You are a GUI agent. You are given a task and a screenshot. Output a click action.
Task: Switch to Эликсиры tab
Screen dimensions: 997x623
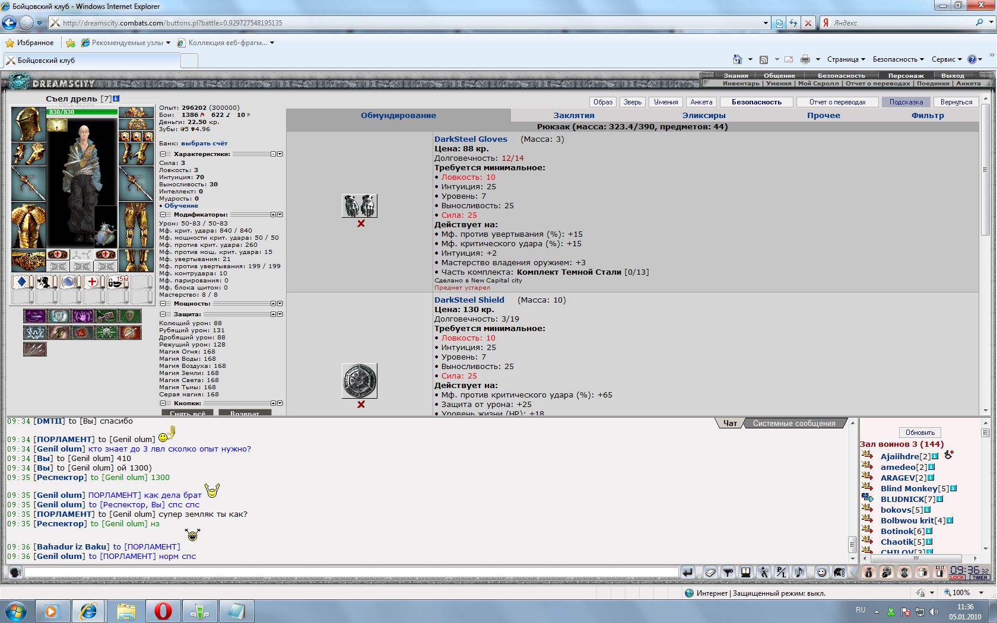(x=704, y=115)
